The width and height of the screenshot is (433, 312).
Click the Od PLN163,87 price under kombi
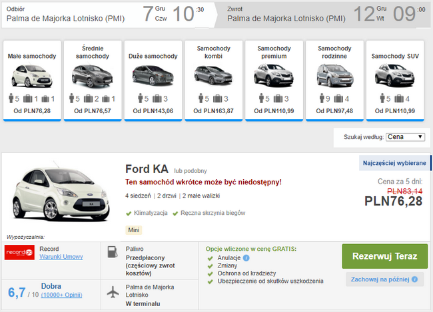coord(213,111)
